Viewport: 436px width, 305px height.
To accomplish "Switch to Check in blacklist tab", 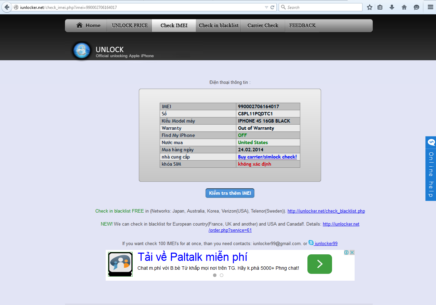I will [x=219, y=25].
